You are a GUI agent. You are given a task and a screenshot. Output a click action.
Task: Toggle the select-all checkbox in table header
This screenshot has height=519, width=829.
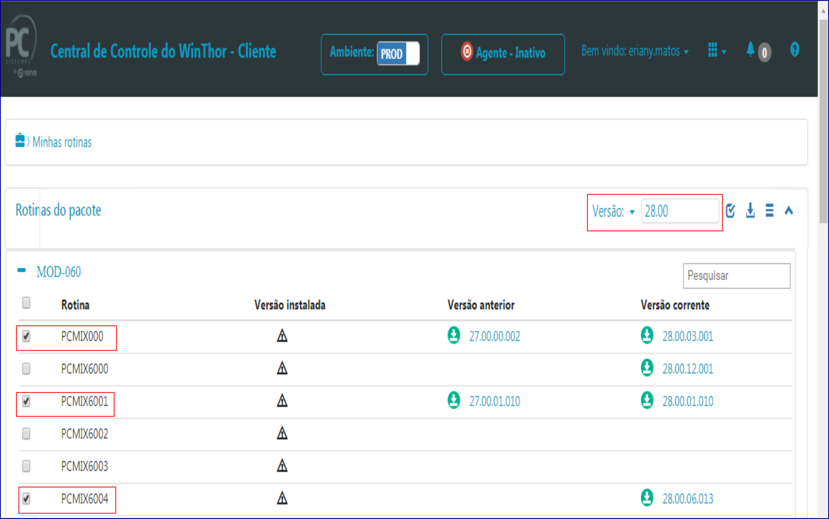(x=26, y=303)
